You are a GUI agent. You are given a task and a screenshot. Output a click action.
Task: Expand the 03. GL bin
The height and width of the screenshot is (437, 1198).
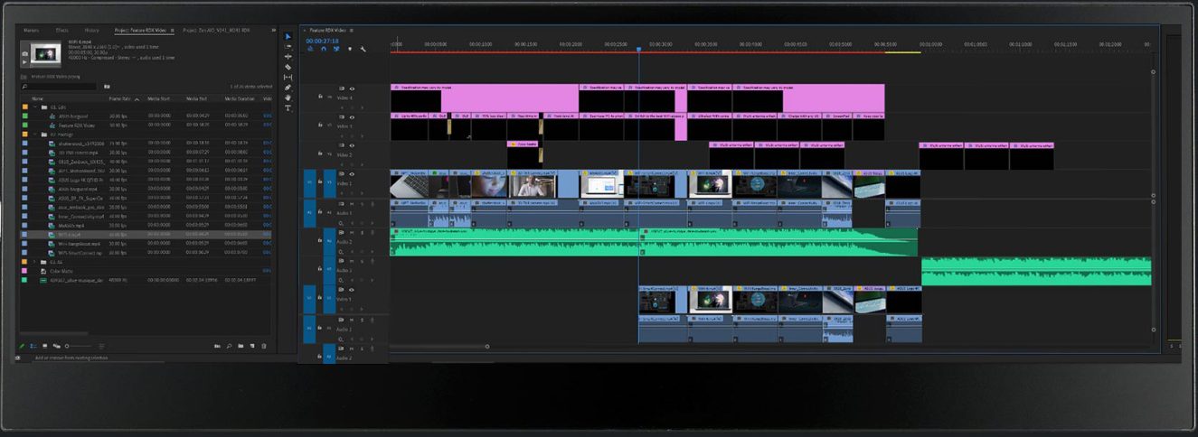pos(34,262)
